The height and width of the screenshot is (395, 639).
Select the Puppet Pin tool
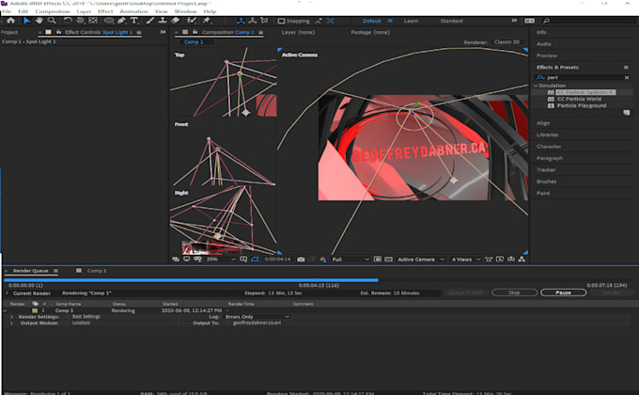tap(207, 21)
